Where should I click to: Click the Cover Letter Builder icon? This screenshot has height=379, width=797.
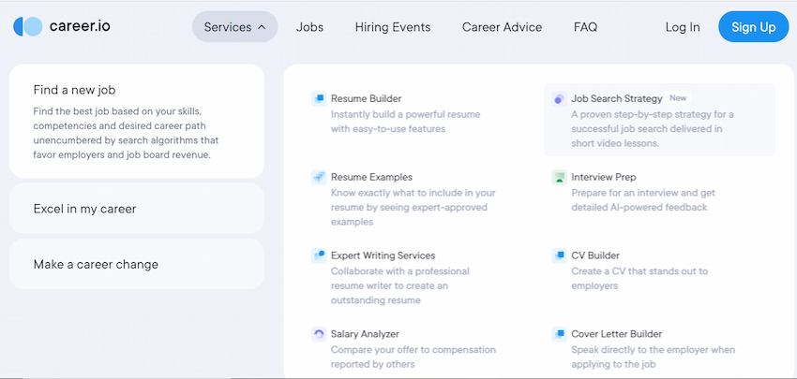tap(559, 334)
